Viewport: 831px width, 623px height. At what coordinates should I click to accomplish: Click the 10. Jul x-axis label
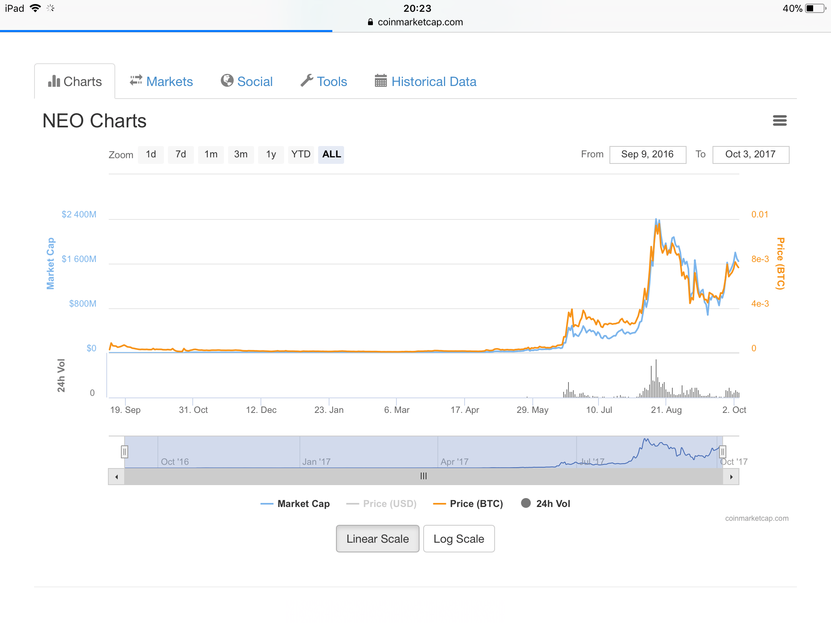pyautogui.click(x=599, y=410)
